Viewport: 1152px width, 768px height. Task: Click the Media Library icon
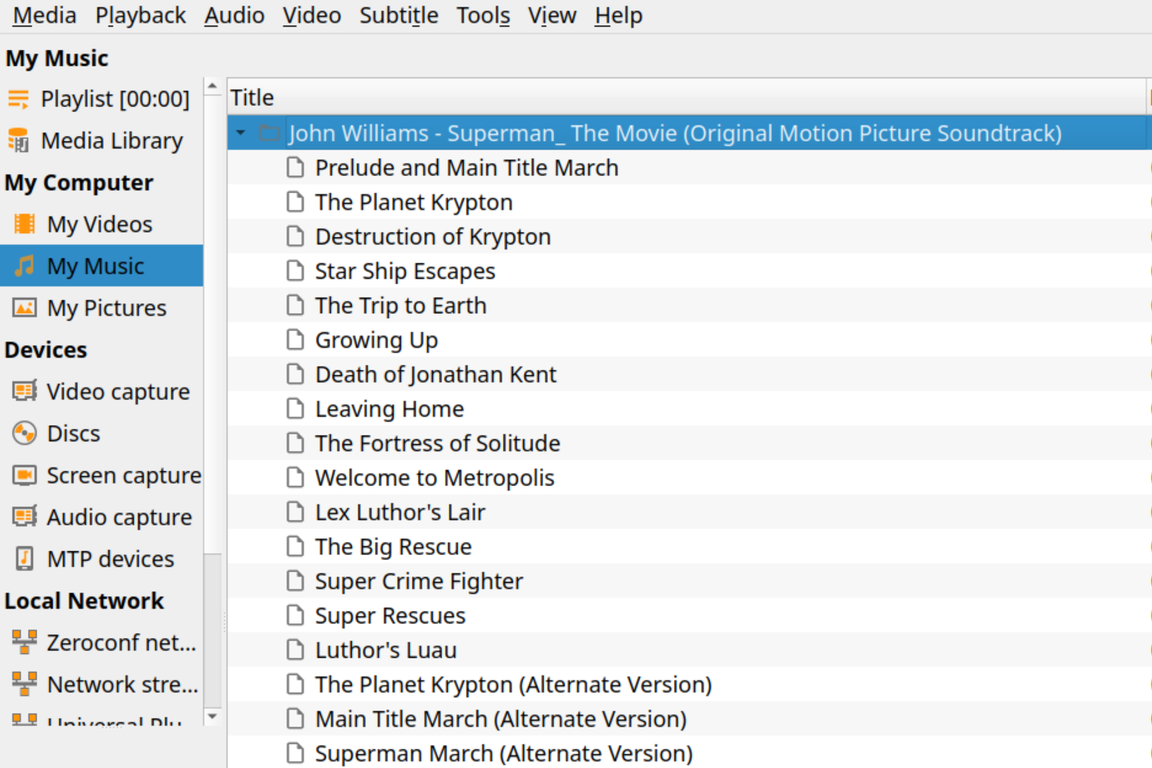23,140
